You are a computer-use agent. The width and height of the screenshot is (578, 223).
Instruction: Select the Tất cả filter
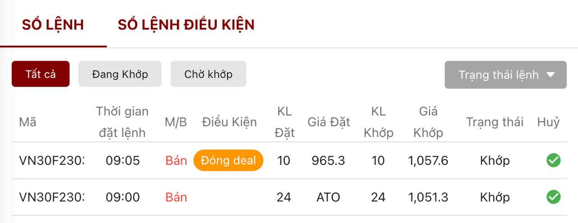point(41,74)
